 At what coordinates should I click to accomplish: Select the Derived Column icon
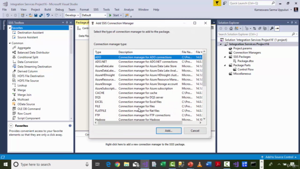14,71
